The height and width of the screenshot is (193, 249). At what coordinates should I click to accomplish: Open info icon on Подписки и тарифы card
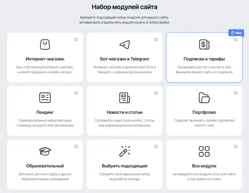(235, 39)
